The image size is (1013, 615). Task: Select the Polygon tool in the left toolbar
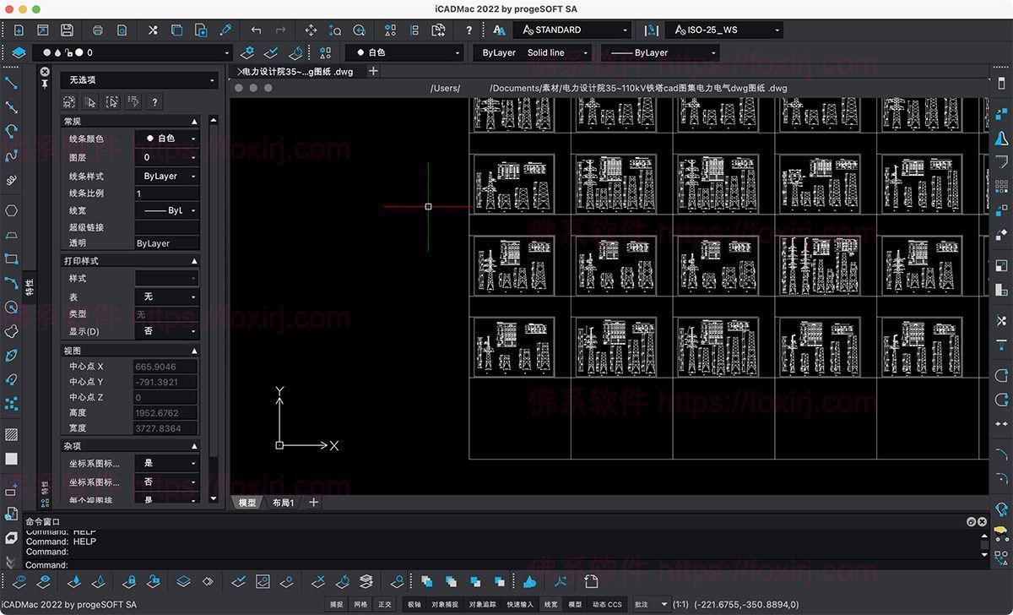[12, 210]
